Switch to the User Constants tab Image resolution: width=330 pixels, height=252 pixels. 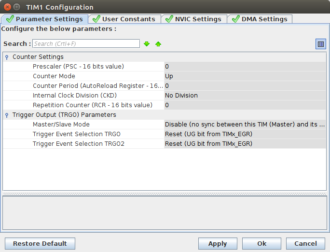click(124, 19)
